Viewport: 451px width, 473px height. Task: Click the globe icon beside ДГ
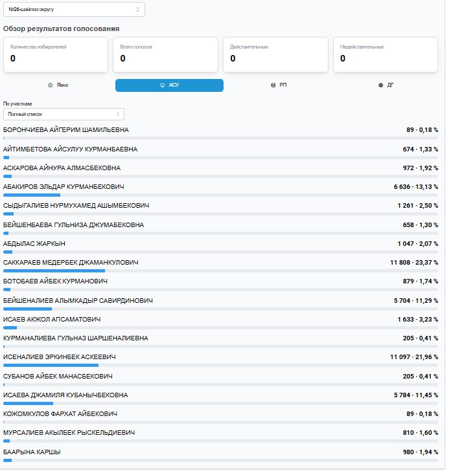pyautogui.click(x=381, y=85)
